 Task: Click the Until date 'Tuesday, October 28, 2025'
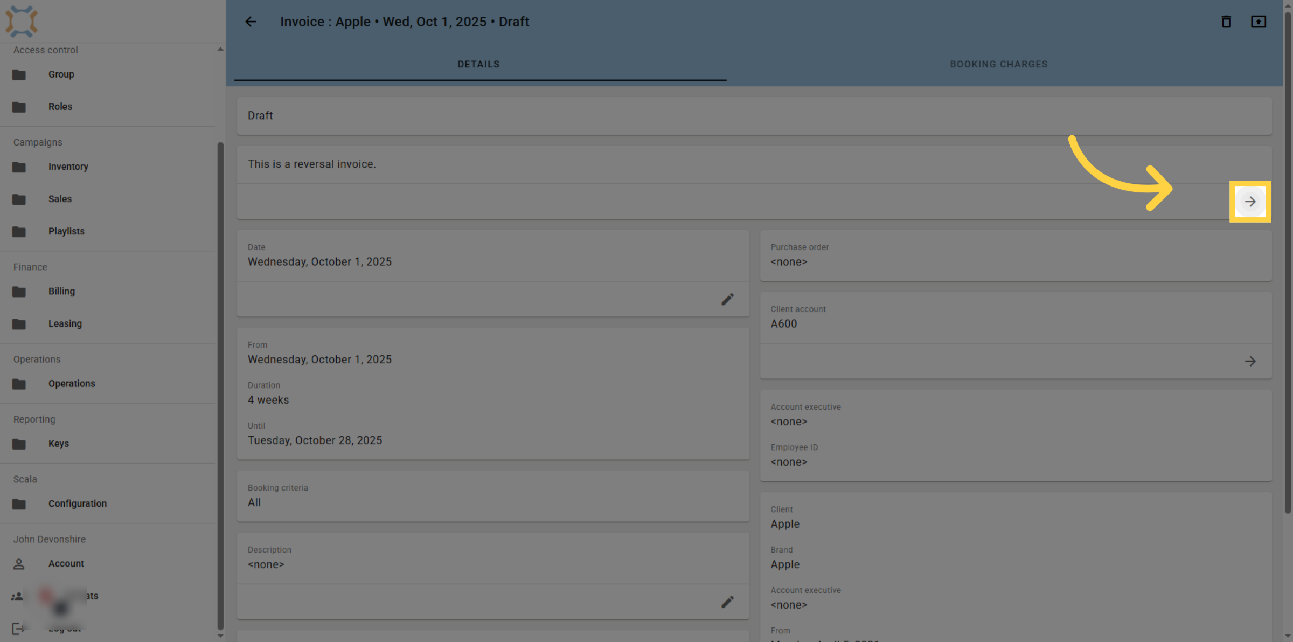pos(315,440)
